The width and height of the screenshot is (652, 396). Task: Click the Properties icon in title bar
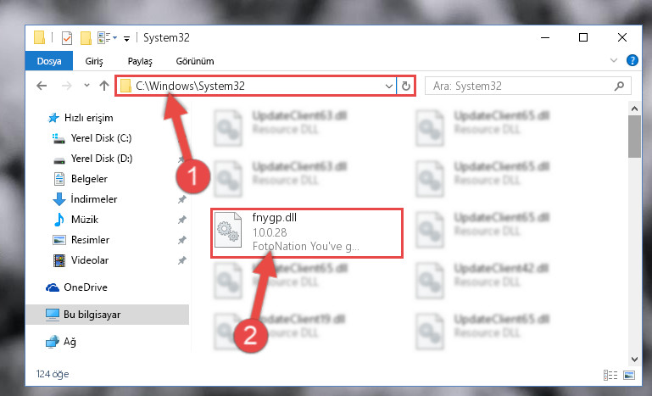pos(66,38)
